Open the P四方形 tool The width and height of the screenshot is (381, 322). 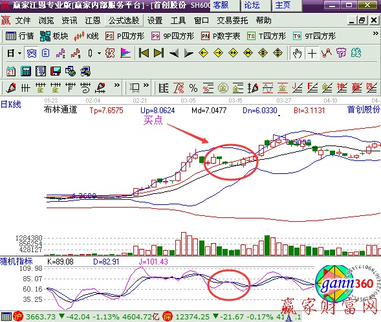tap(125, 36)
